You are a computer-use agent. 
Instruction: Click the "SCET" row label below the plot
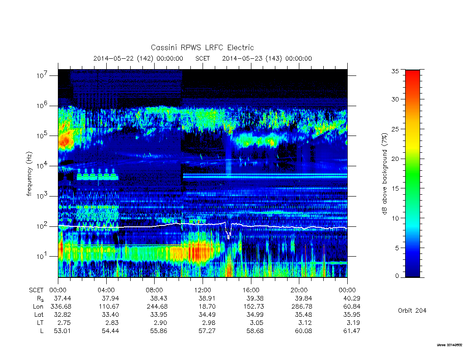(36, 290)
